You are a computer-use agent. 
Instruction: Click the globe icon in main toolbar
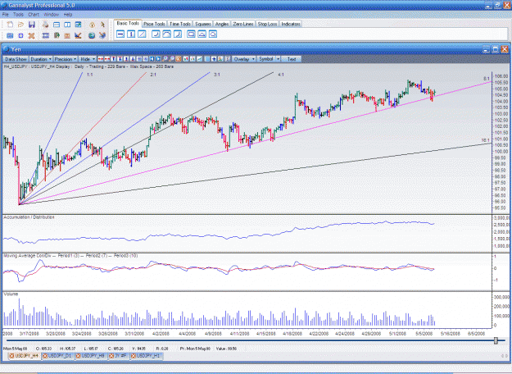pos(92,35)
